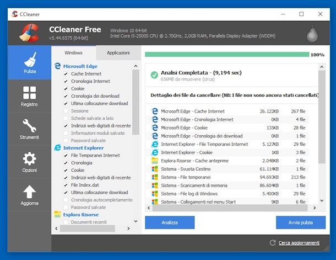The width and height of the screenshot is (336, 260).
Task: Click the Microsoft Edge section icon
Action: tap(57, 66)
